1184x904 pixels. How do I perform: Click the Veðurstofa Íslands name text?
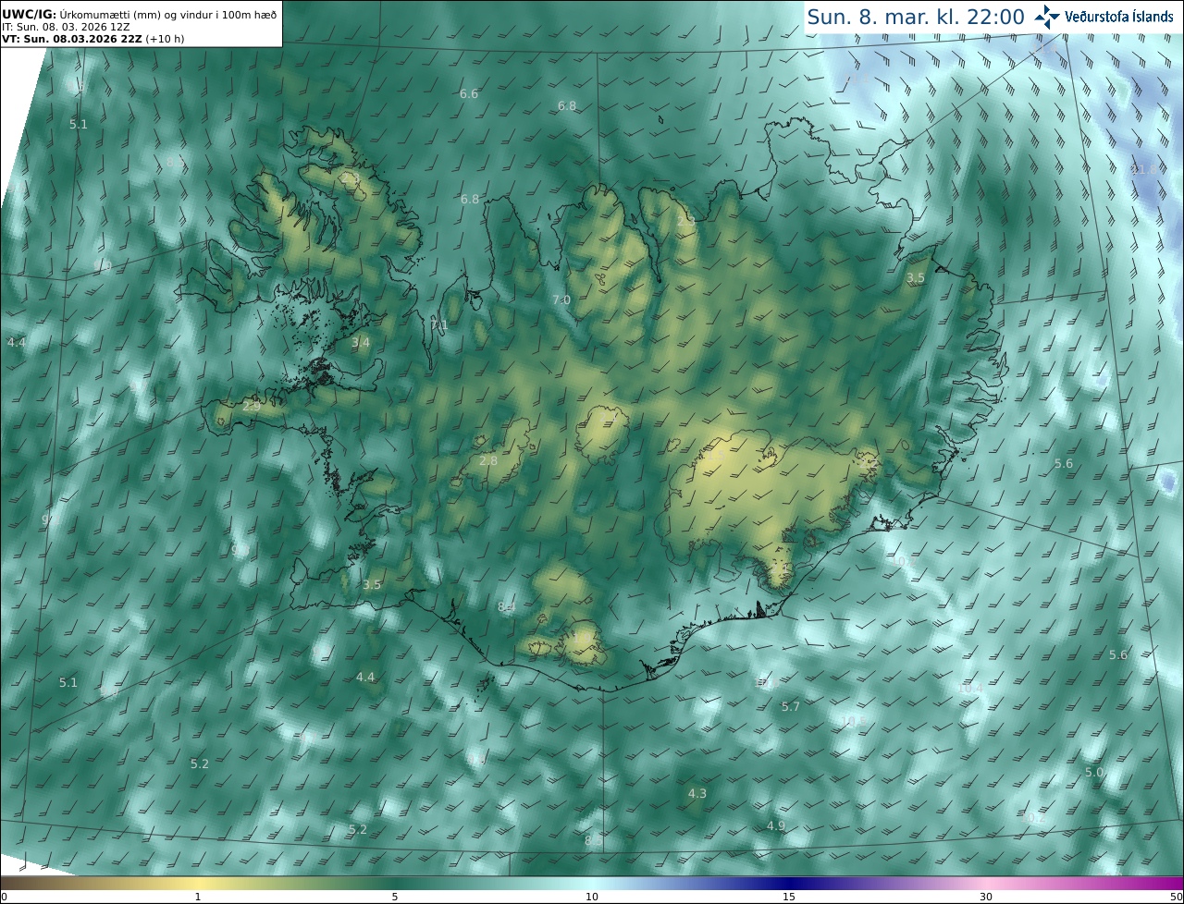tap(1118, 17)
